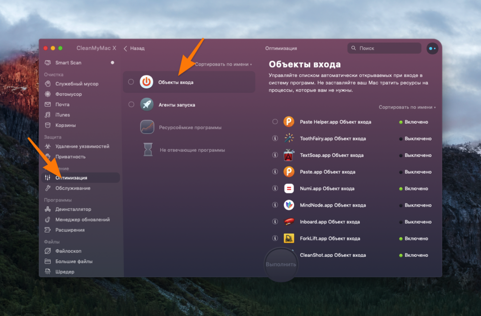
Task: Click Ресурсоёмкие программы chart icon
Action: (147, 127)
